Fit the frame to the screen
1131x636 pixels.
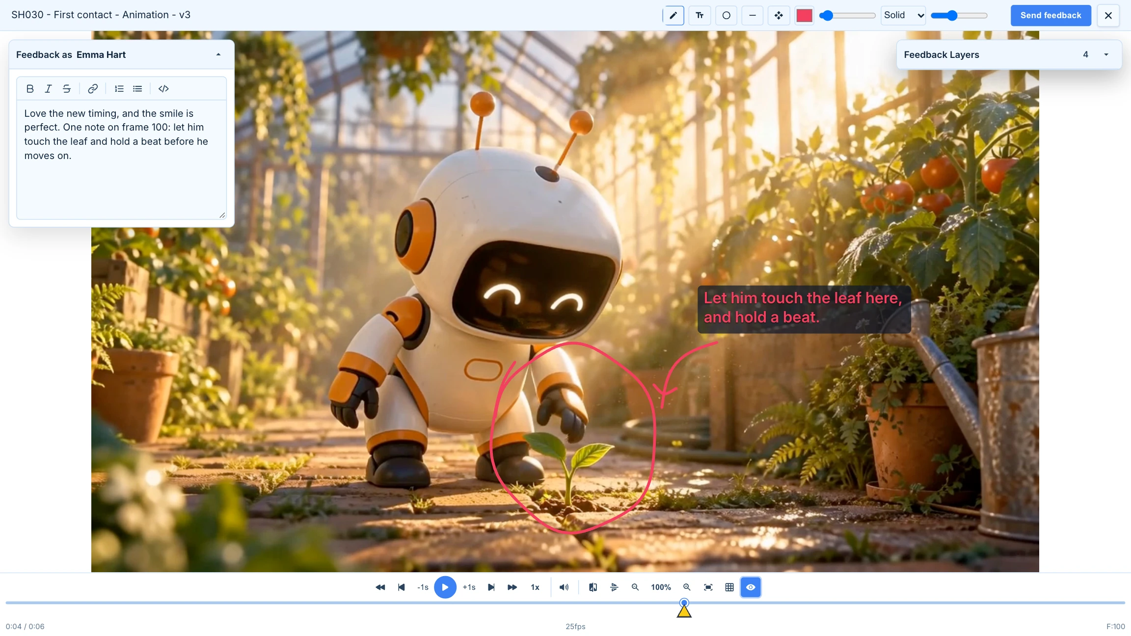[708, 587]
